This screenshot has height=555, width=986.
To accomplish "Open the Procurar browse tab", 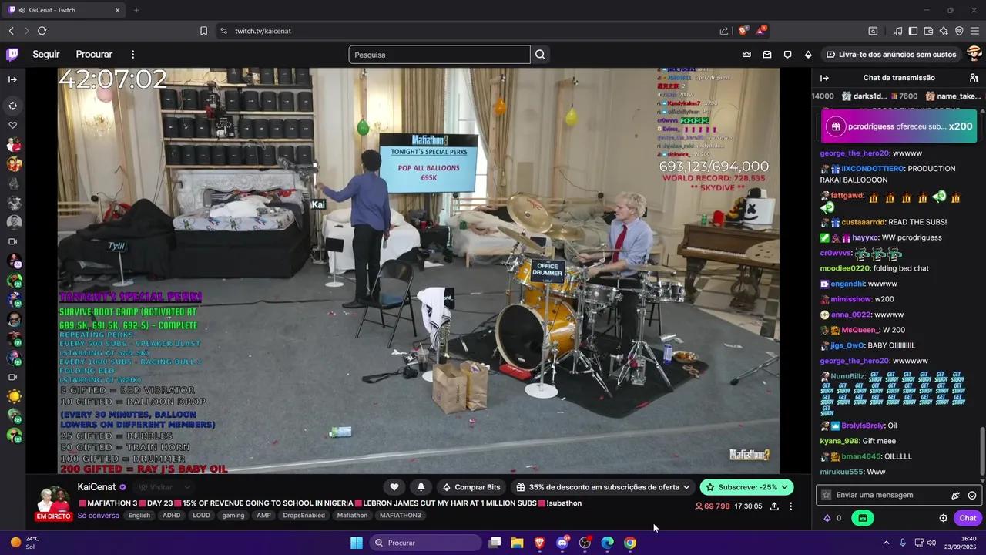I will click(94, 55).
